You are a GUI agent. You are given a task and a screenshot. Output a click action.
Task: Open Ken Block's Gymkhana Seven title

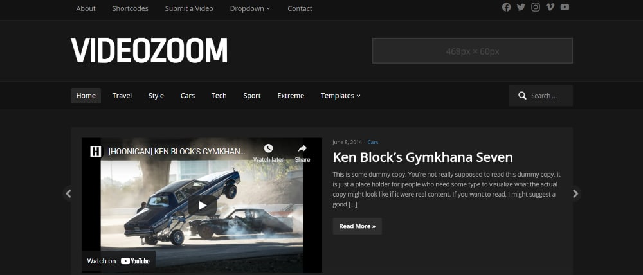click(x=423, y=157)
